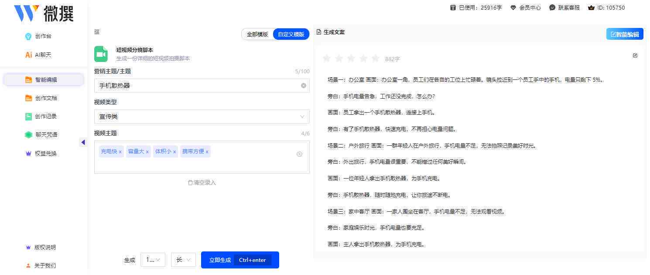Rate three stars on generated copy
The width and height of the screenshot is (650, 275).
(351, 58)
